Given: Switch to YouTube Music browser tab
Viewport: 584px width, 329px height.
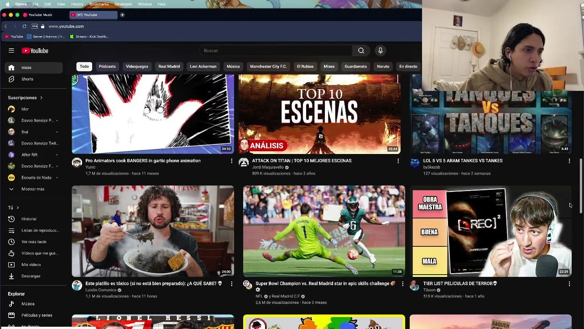Looking at the screenshot, I should coord(43,15).
